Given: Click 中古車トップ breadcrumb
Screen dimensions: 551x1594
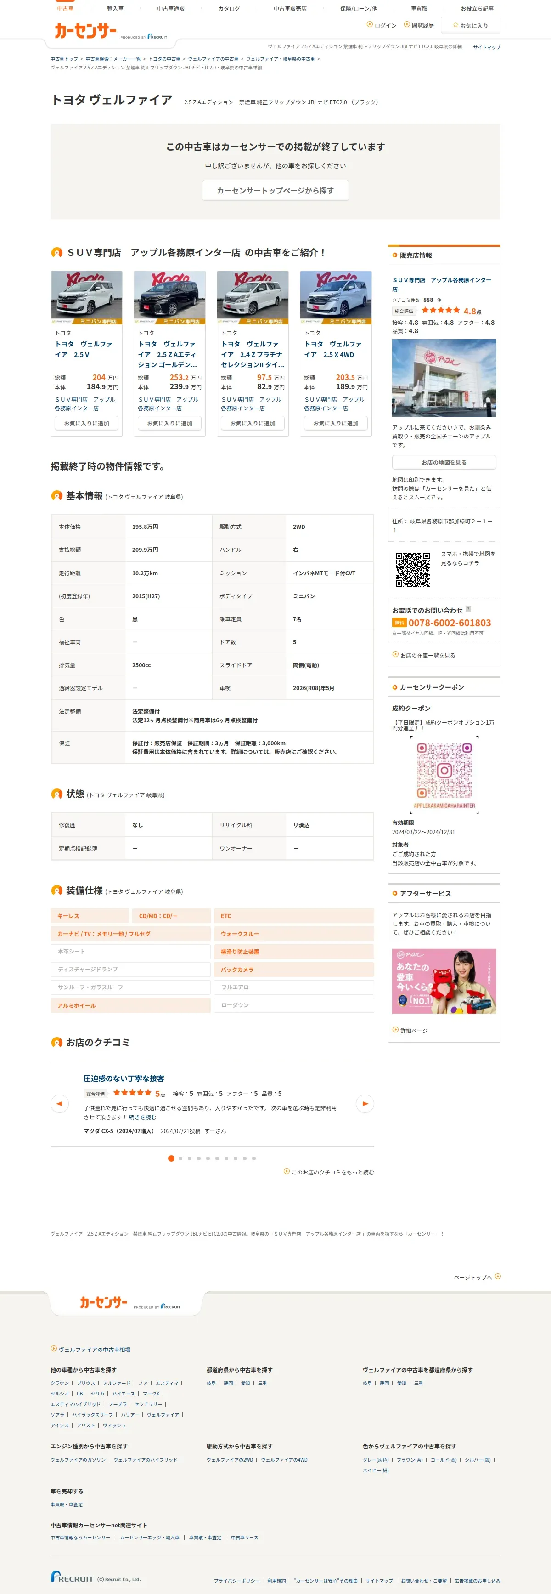Looking at the screenshot, I should pos(64,59).
